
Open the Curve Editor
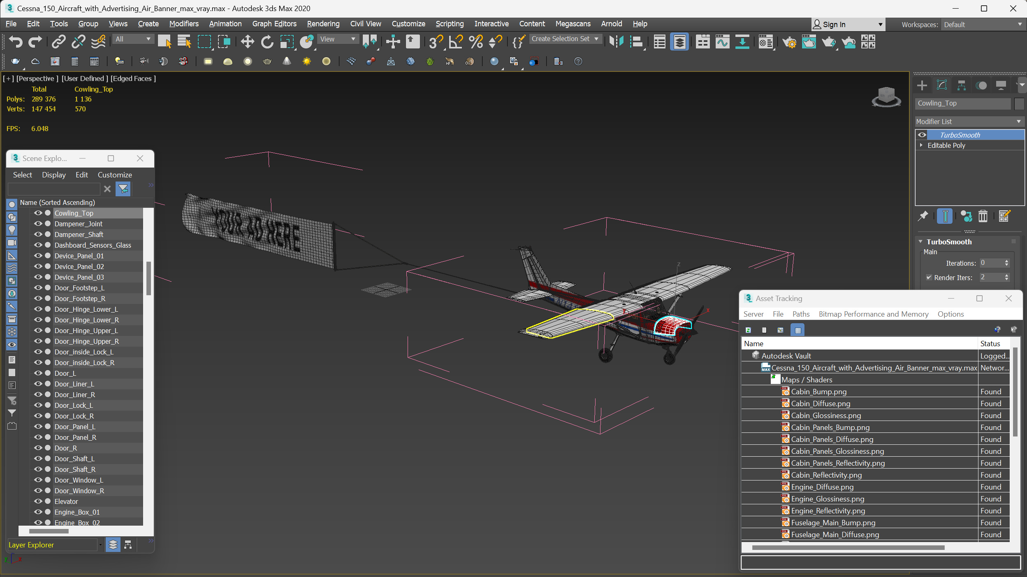722,41
